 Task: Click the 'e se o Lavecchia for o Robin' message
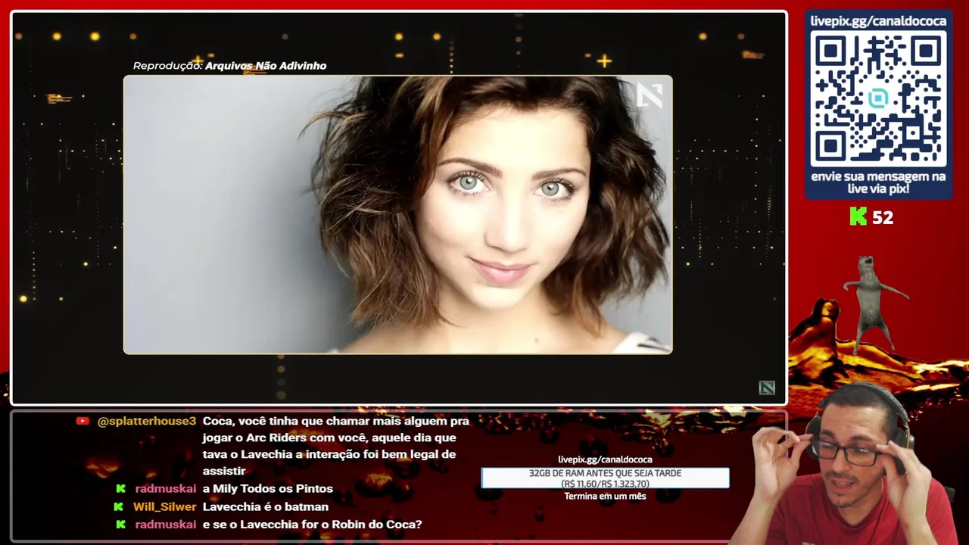(312, 524)
